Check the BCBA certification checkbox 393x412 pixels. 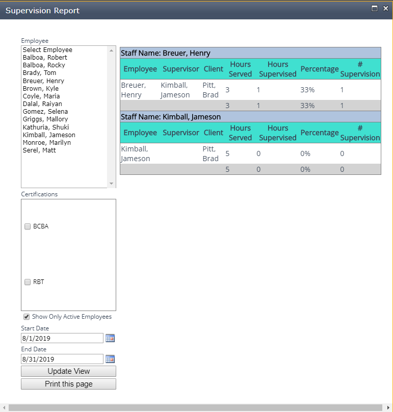pos(28,226)
